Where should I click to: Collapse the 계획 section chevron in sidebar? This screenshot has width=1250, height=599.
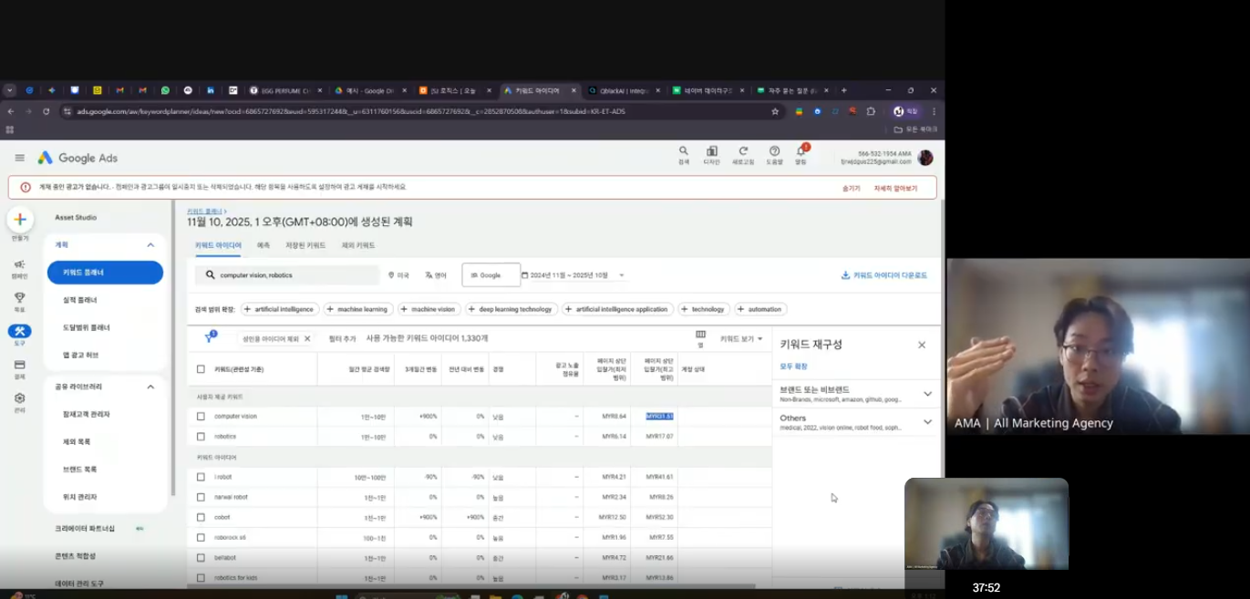point(150,245)
